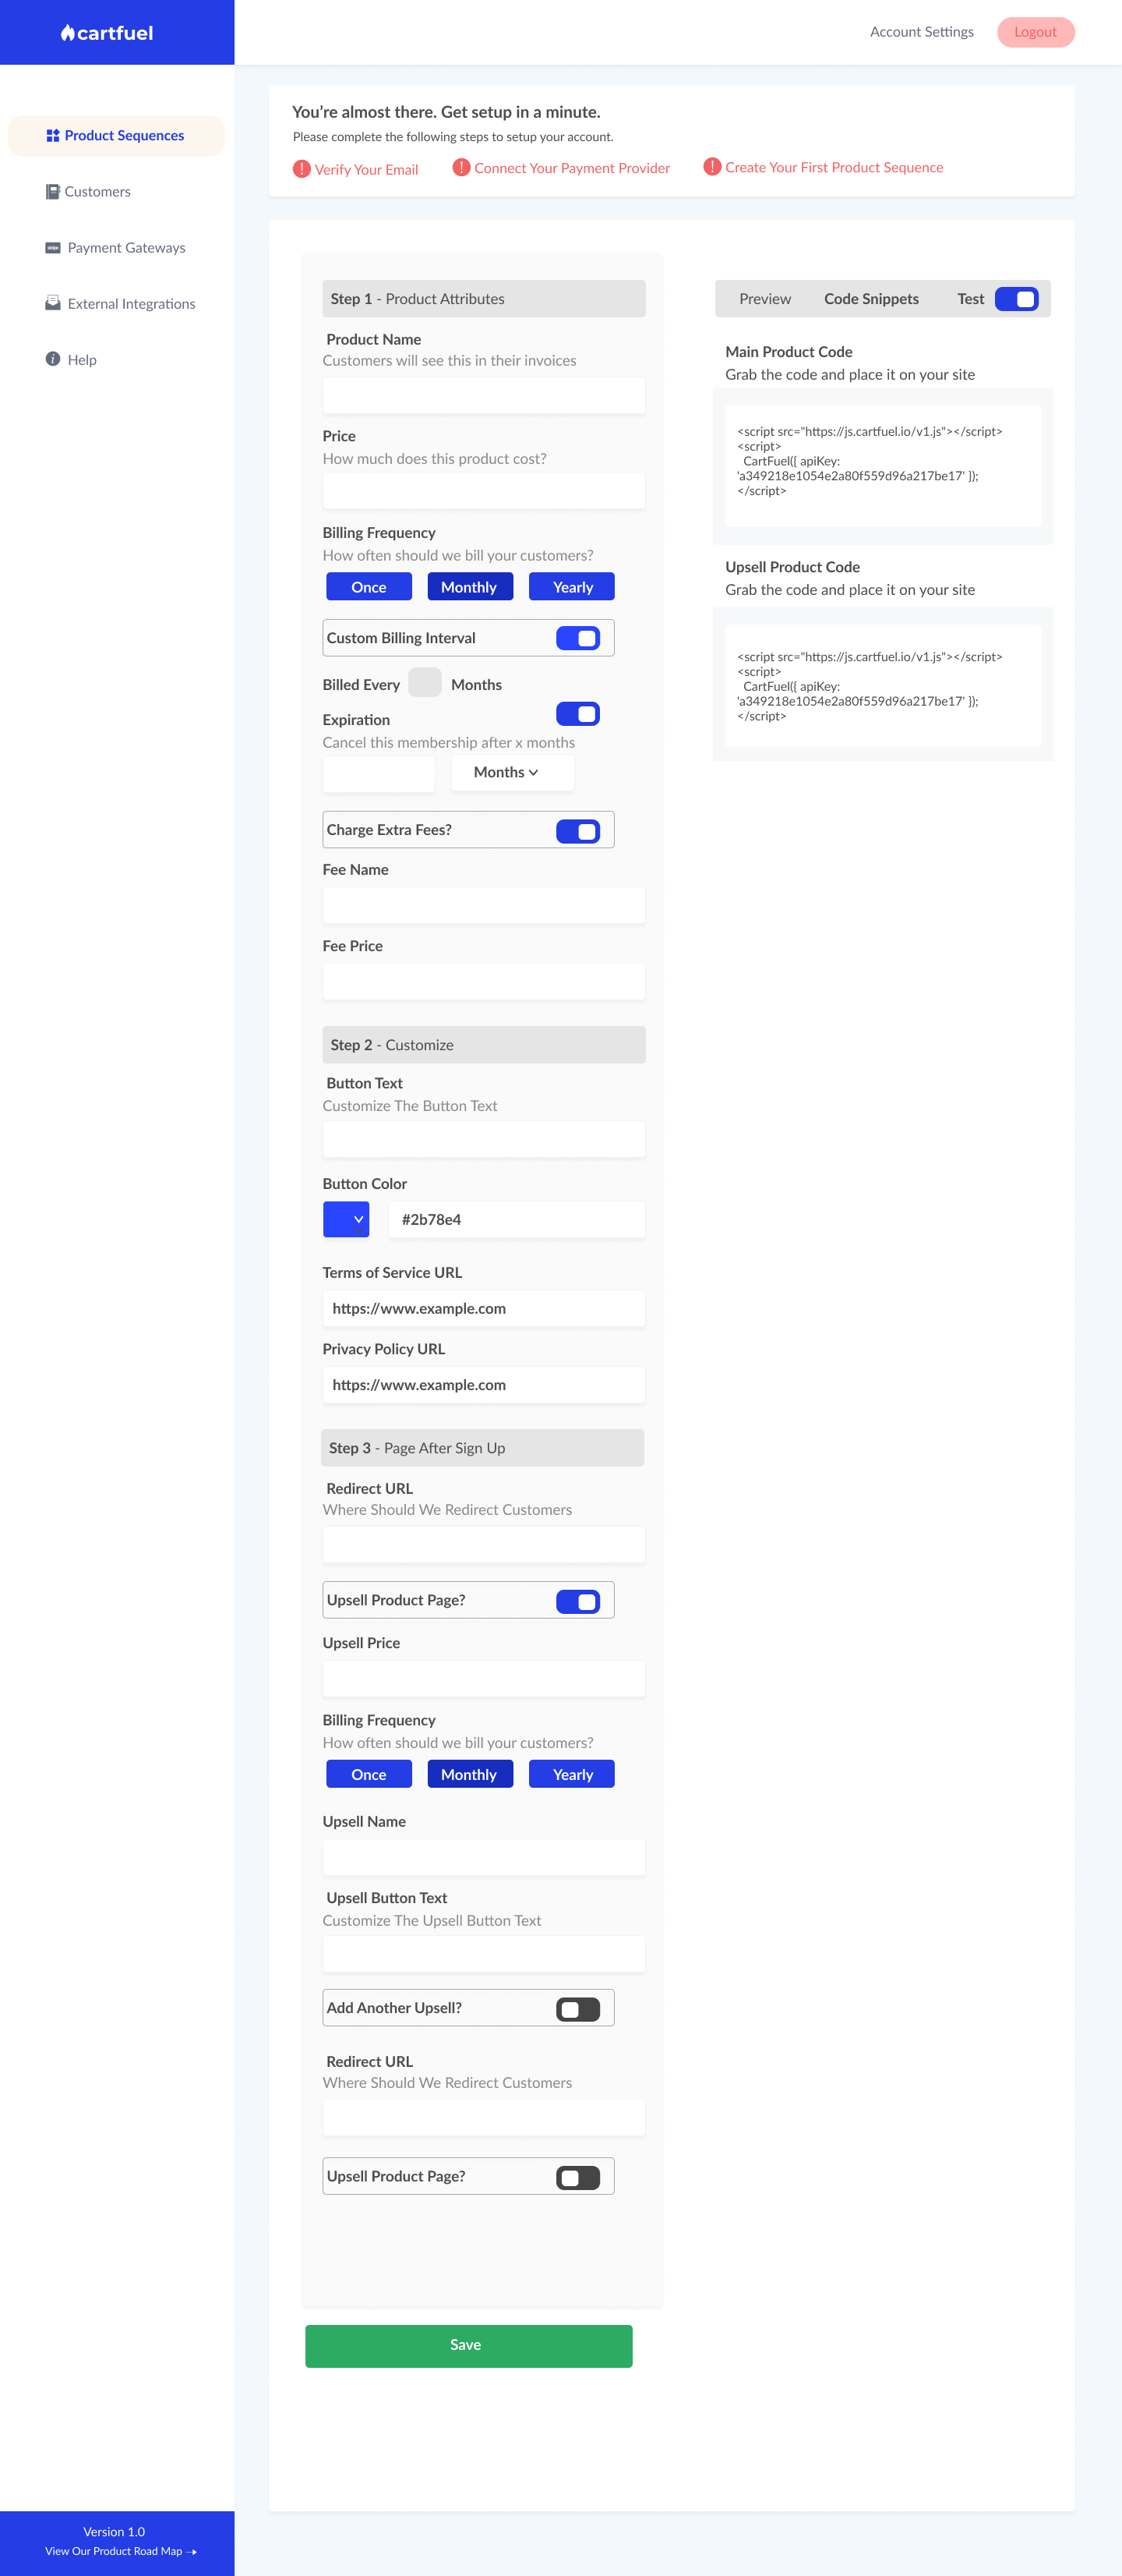Switch to the Code Snippets tab
1122x2576 pixels.
(x=871, y=299)
